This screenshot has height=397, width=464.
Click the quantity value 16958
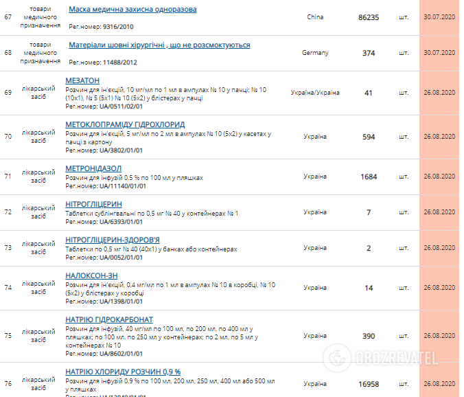point(369,384)
